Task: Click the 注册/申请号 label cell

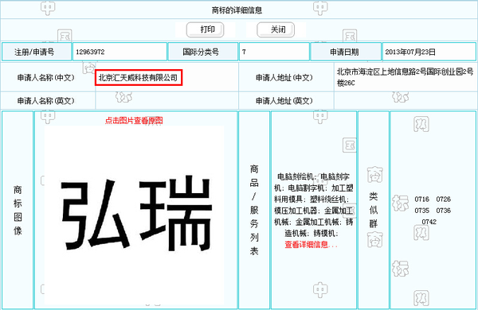Action: pyautogui.click(x=37, y=52)
